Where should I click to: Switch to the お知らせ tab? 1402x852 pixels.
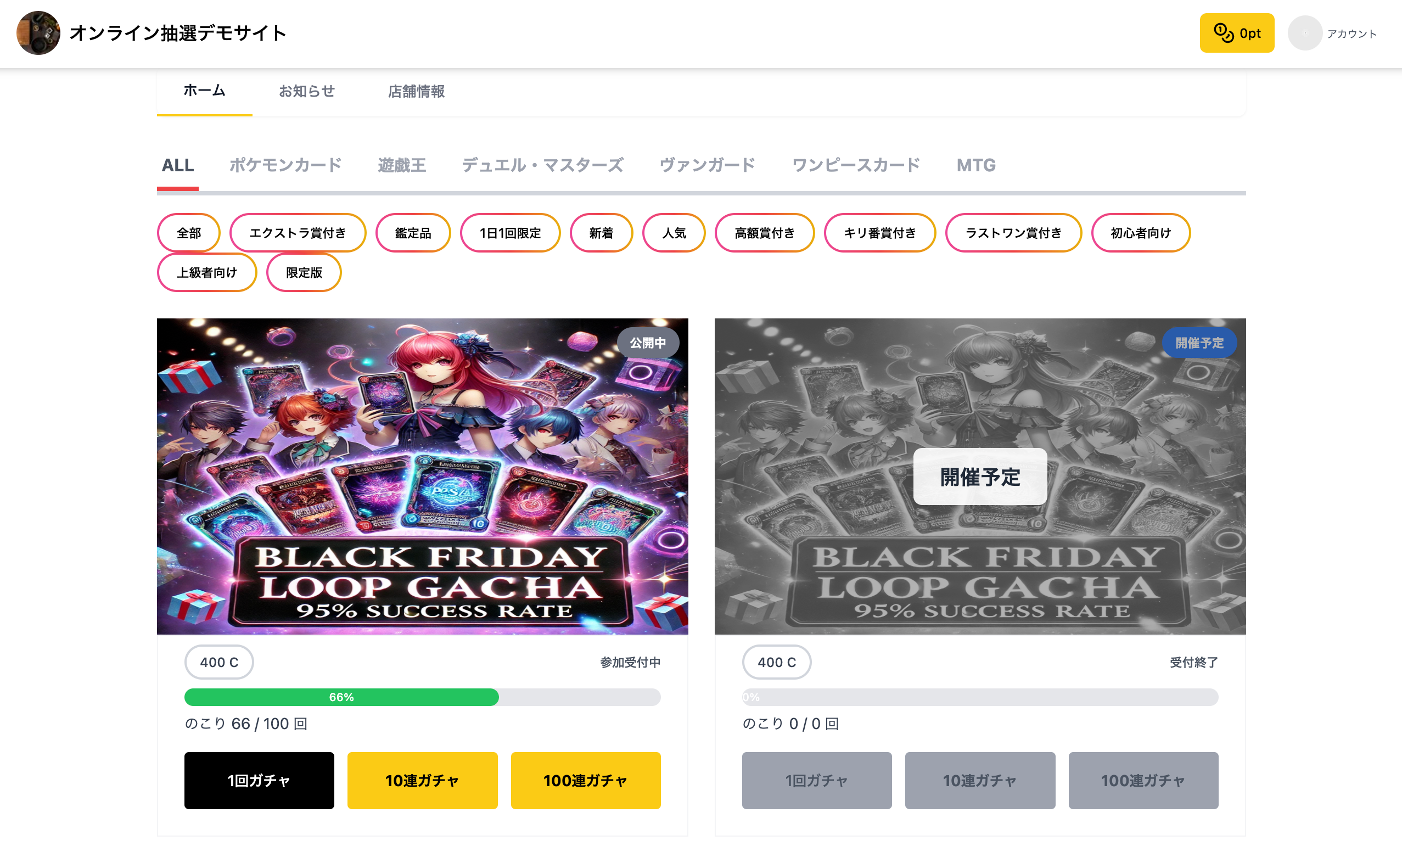(307, 91)
